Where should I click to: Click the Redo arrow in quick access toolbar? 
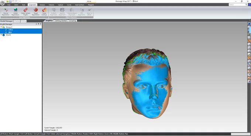16,1
